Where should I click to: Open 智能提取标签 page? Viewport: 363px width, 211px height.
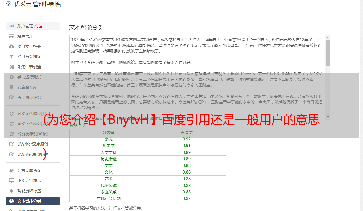[33, 191]
